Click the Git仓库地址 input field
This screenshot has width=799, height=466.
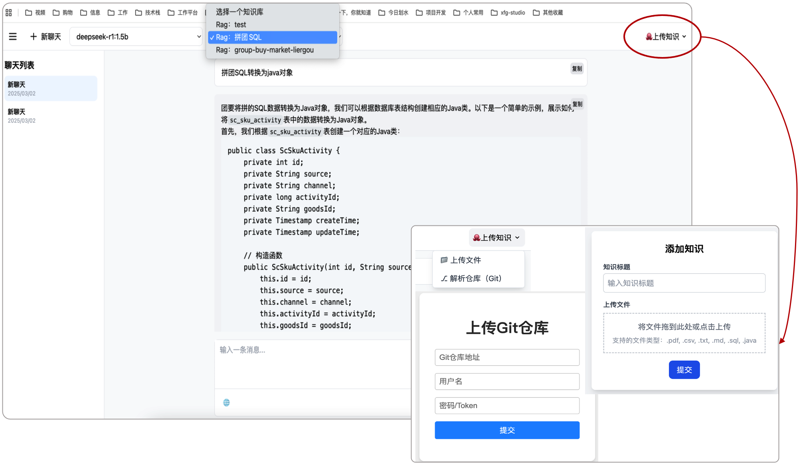(x=507, y=357)
